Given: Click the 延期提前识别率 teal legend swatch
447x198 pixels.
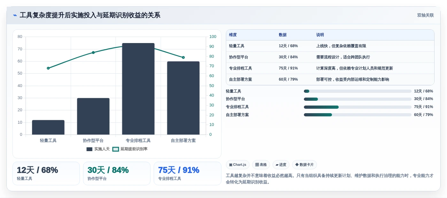Looking at the screenshot, I should pos(116,149).
